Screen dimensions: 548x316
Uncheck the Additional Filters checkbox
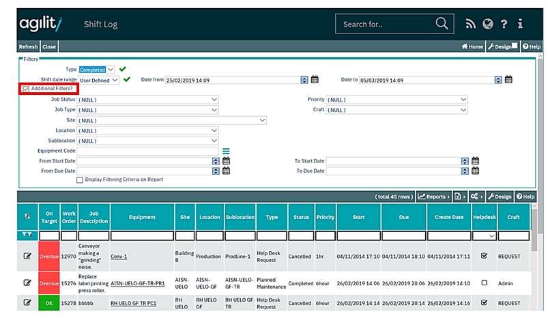26,89
